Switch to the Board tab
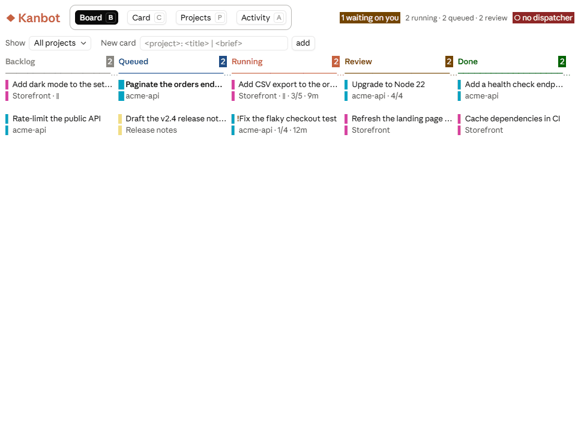587x430 pixels. [x=97, y=17]
